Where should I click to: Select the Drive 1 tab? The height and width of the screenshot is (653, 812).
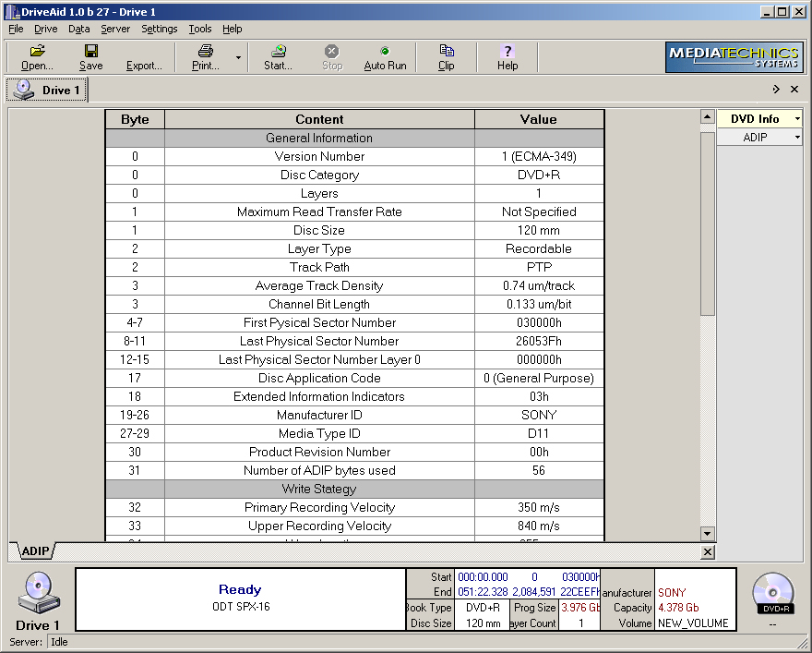click(48, 91)
